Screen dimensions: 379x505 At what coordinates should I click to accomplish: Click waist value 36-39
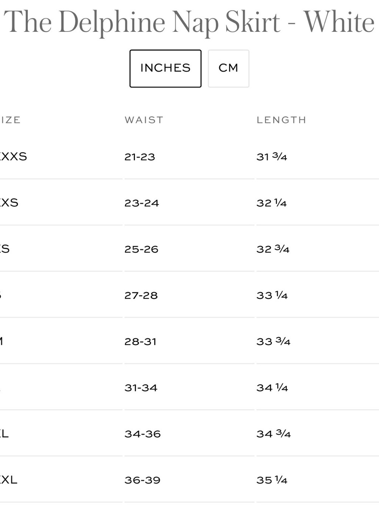pyautogui.click(x=142, y=480)
